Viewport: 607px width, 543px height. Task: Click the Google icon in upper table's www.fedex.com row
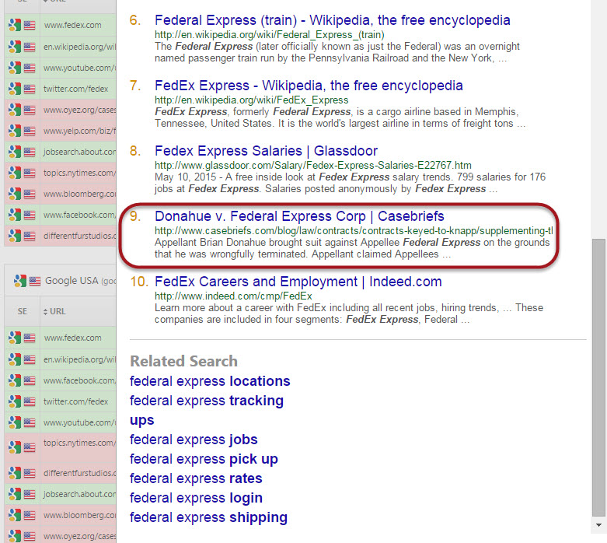(x=15, y=25)
